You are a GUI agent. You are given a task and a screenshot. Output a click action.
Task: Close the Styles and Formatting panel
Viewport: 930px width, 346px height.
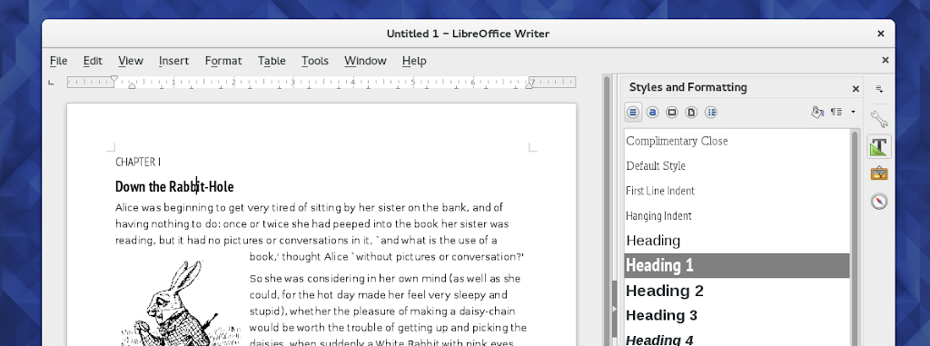point(856,89)
